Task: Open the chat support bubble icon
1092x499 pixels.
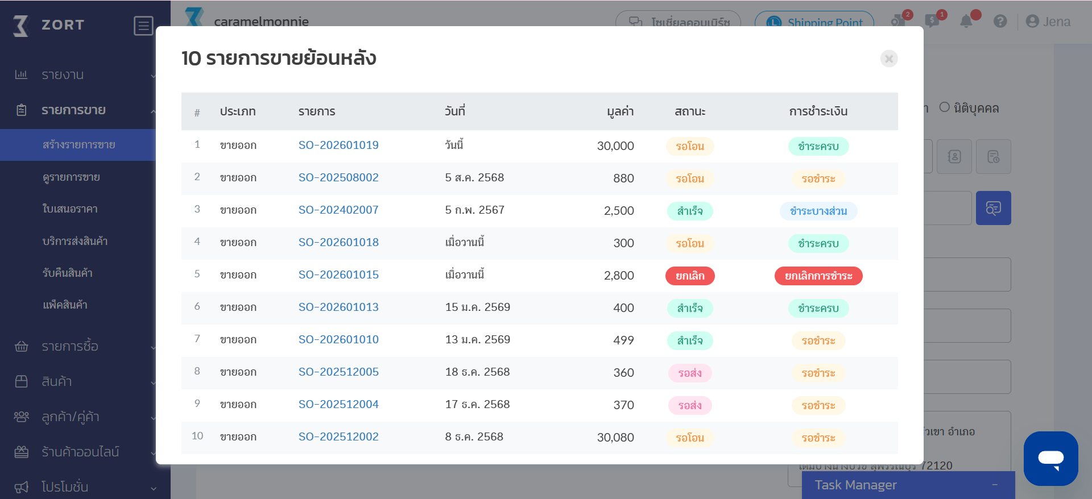Action: pos(1050,458)
